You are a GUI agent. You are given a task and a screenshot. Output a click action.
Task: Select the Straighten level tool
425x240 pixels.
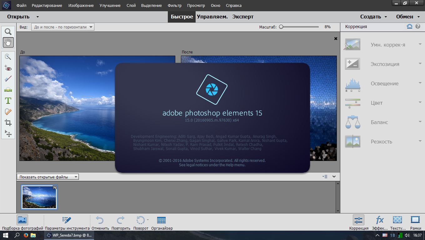8,90
